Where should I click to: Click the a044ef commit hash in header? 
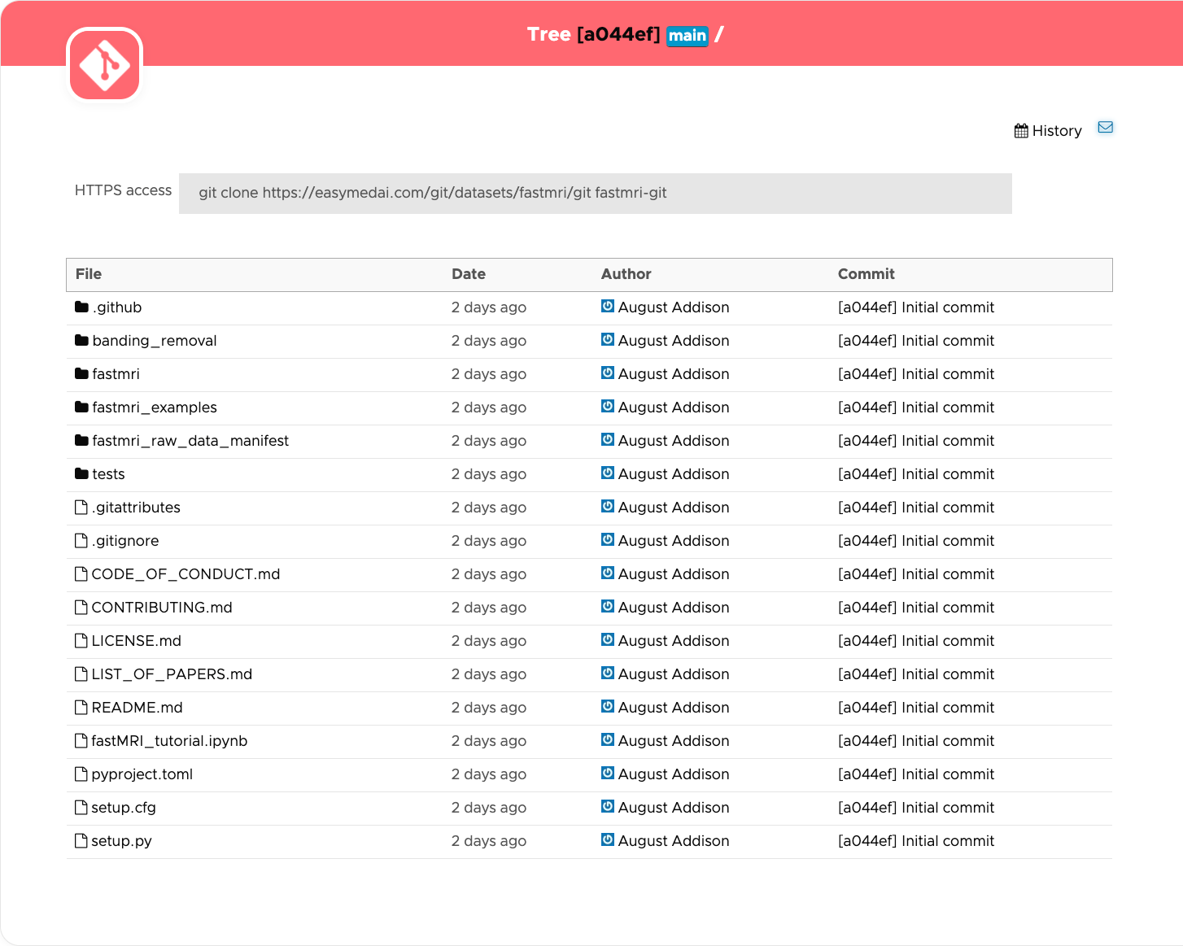point(618,35)
